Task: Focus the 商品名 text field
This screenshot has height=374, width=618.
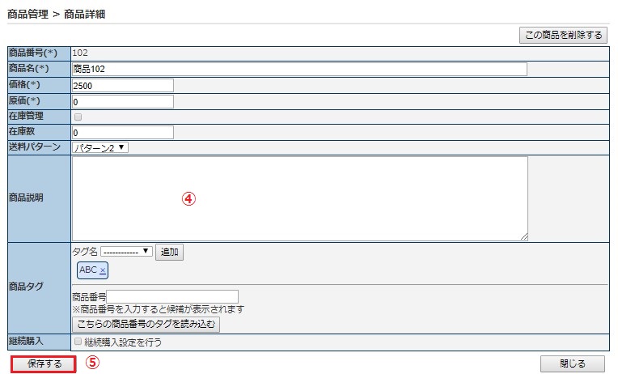Action: [299, 69]
